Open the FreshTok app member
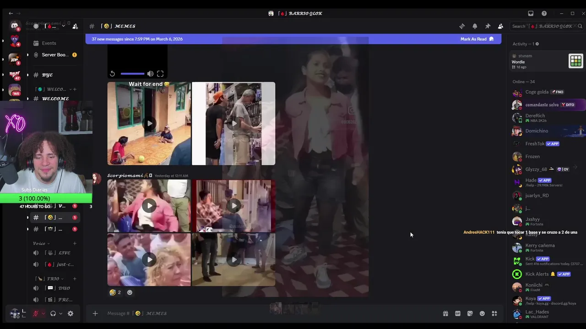Screen dimensions: 586x329 point(547,143)
